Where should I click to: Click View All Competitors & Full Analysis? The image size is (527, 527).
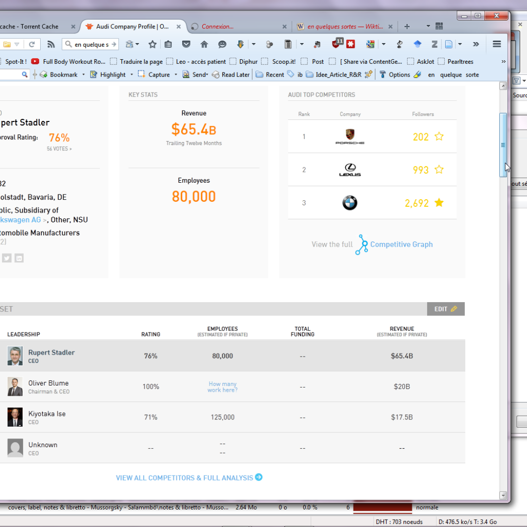tap(189, 478)
